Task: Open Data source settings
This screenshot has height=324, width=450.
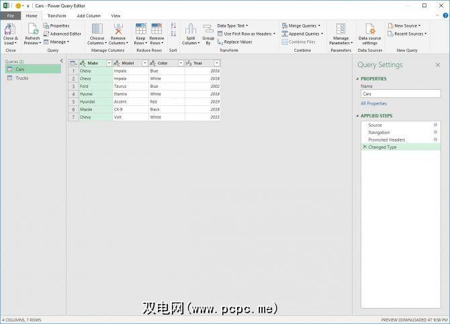Action: tap(369, 29)
